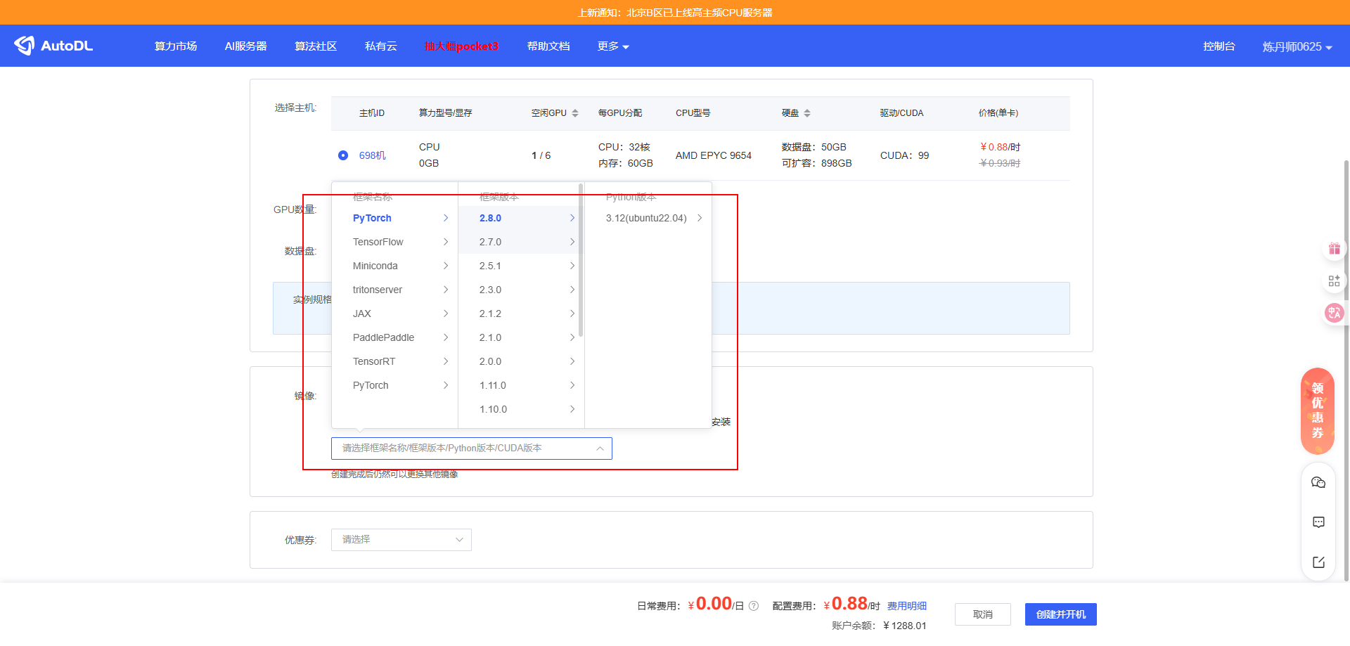The width and height of the screenshot is (1350, 646).
Task: Click the CUDA: 99 cell
Action: 904,155
